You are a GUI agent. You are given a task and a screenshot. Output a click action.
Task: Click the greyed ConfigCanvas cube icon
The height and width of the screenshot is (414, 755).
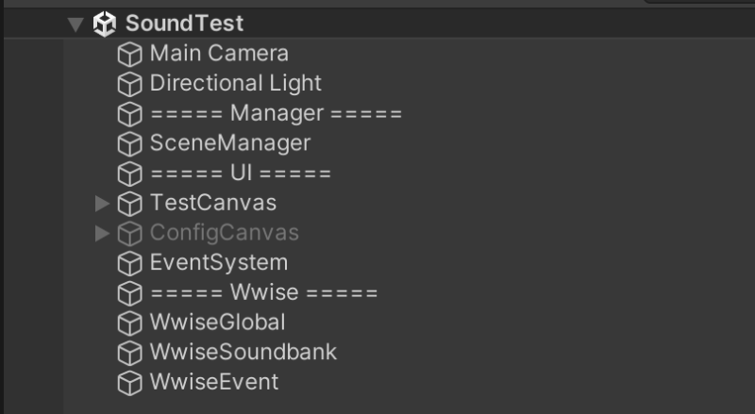tap(128, 234)
